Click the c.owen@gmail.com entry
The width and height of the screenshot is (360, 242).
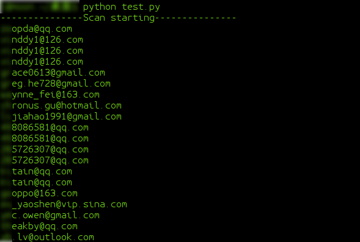click(56, 215)
